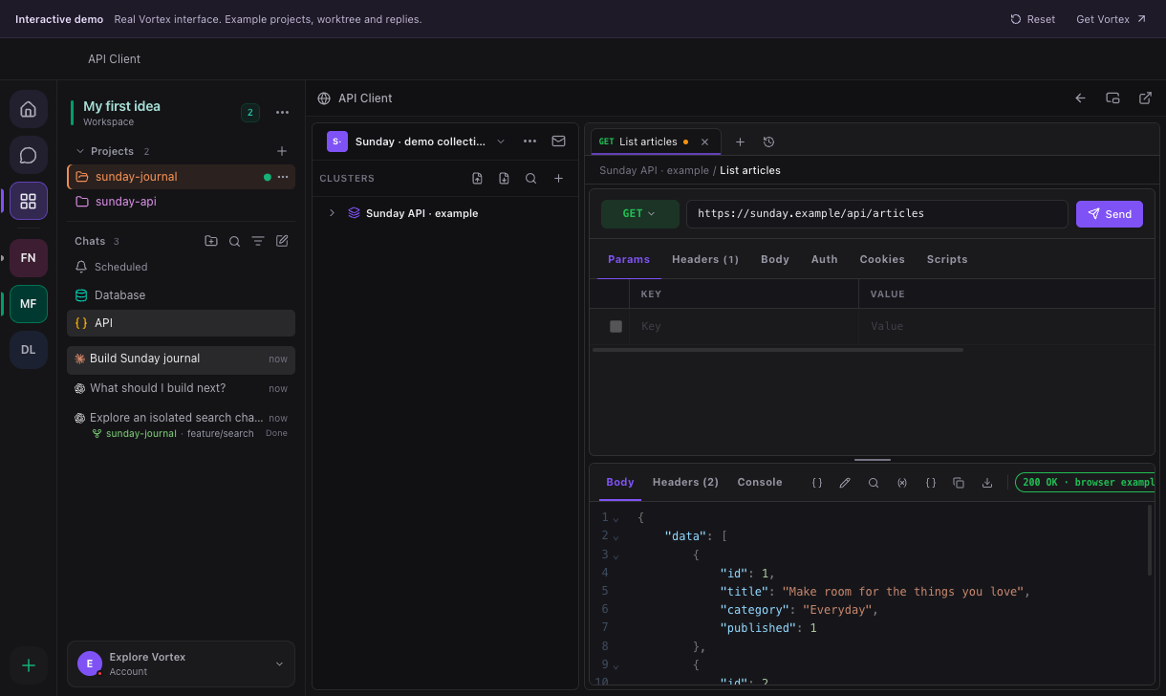
Task: Start a new chat with the compose icon
Action: 282,241
